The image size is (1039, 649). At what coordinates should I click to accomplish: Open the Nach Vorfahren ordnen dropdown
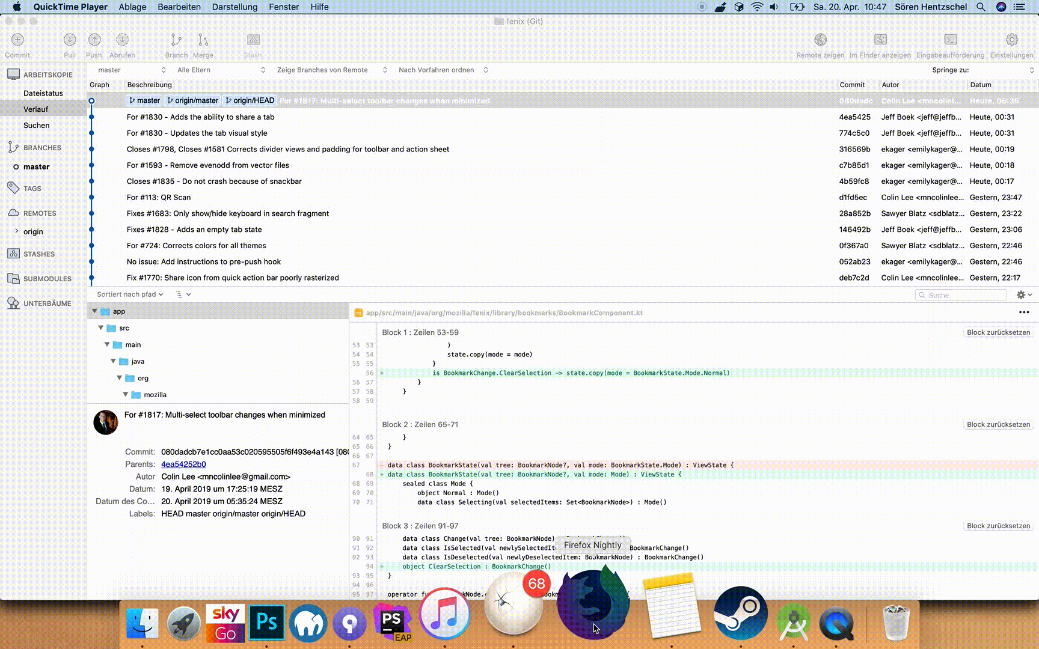(x=443, y=70)
